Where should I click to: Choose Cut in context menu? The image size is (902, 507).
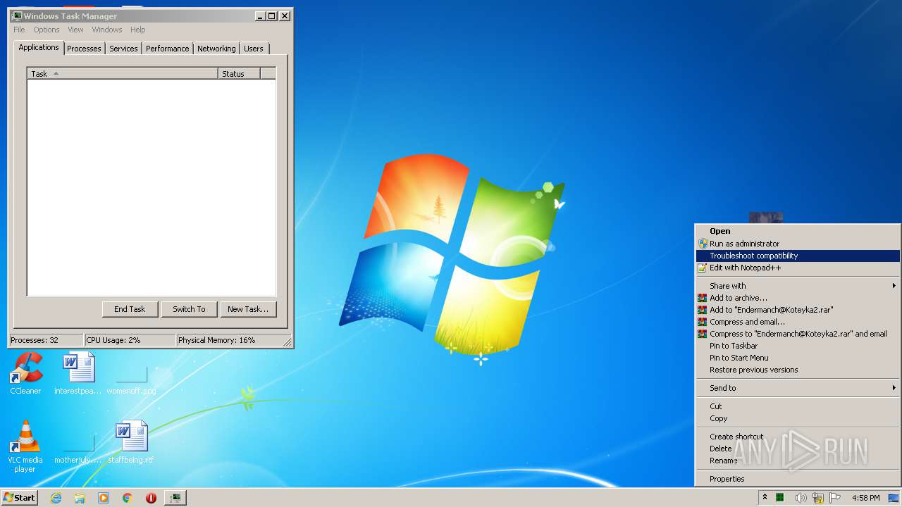click(x=798, y=406)
